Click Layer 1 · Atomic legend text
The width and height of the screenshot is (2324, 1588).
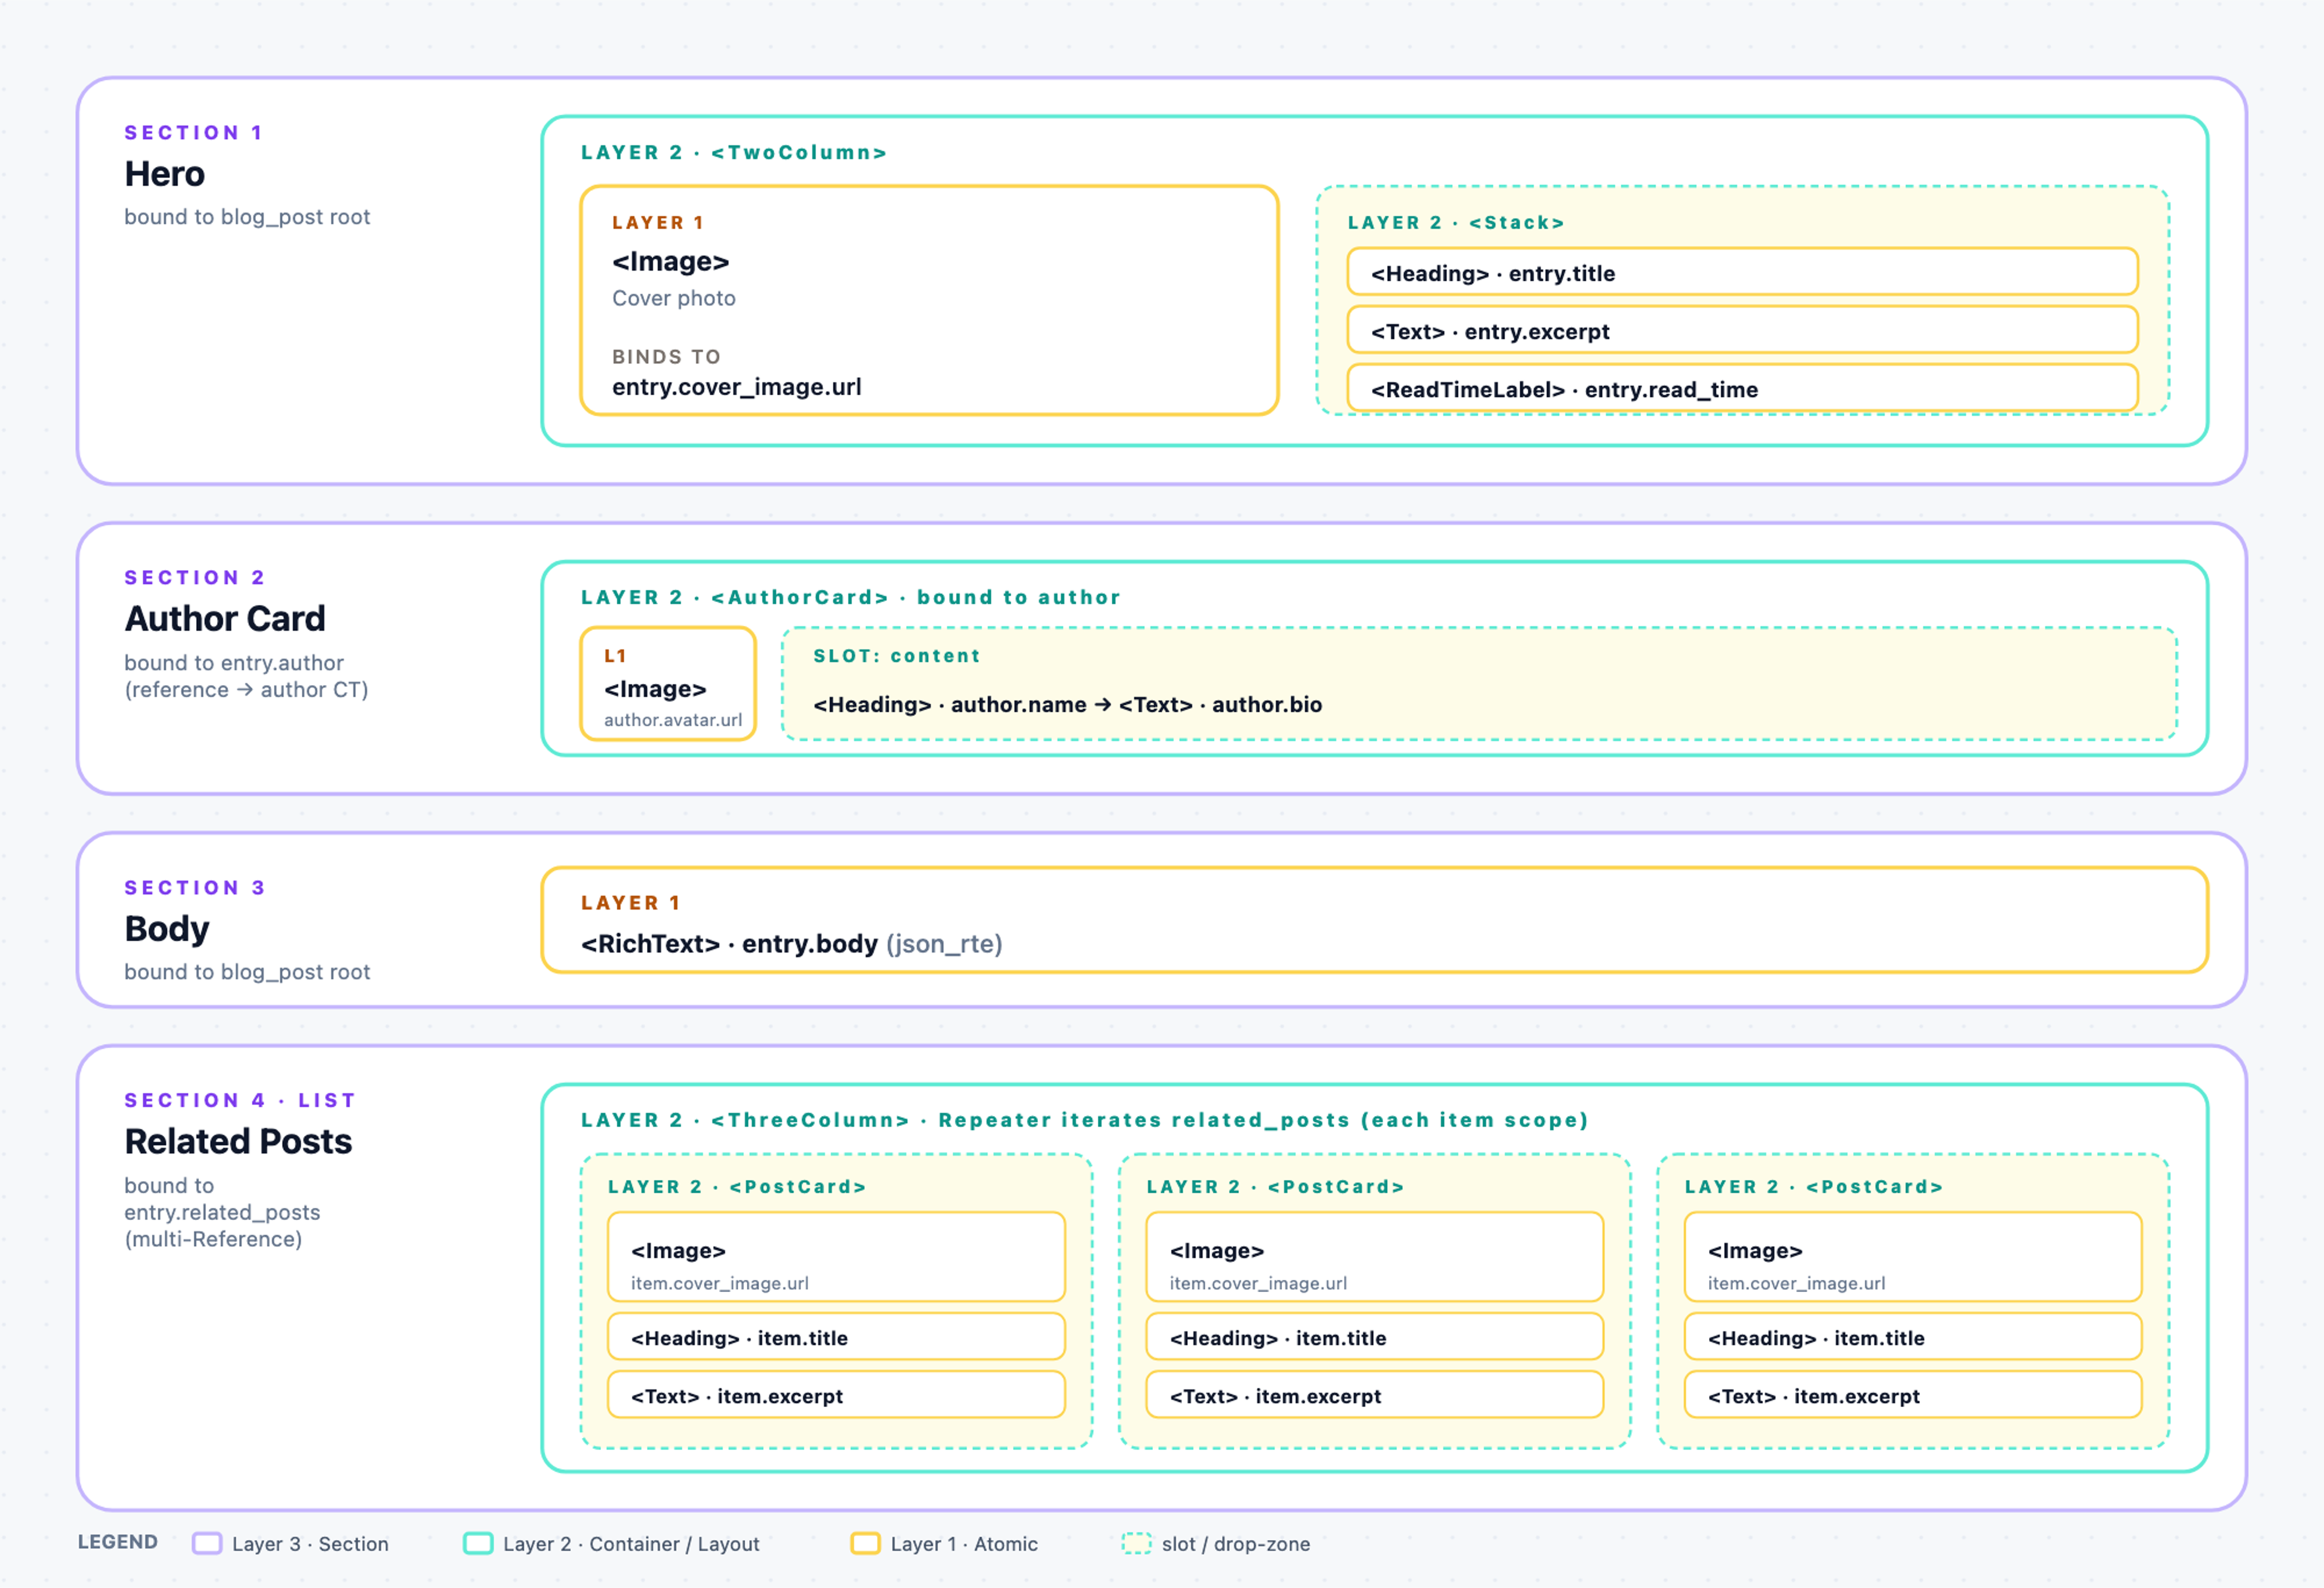click(x=964, y=1543)
